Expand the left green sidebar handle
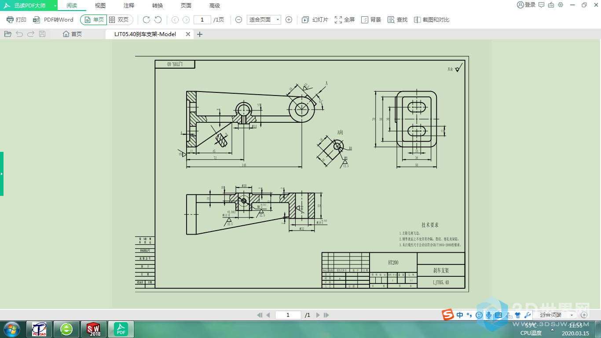Image resolution: width=601 pixels, height=338 pixels. click(x=2, y=174)
